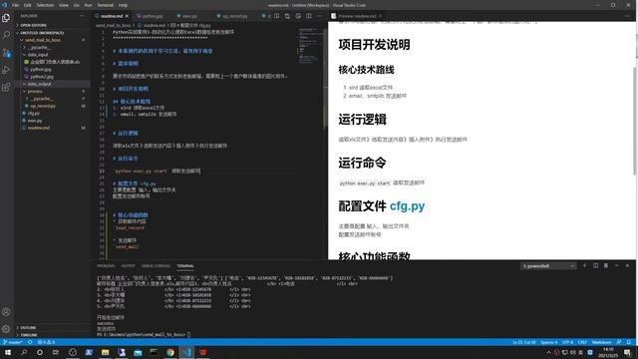The height and width of the screenshot is (359, 638).
Task: Open editor group more actions ellipsis
Action: (320, 16)
